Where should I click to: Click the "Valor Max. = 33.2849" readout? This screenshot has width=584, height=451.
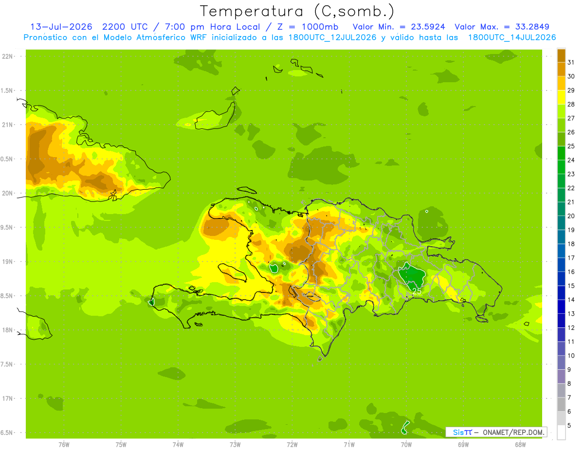point(502,27)
